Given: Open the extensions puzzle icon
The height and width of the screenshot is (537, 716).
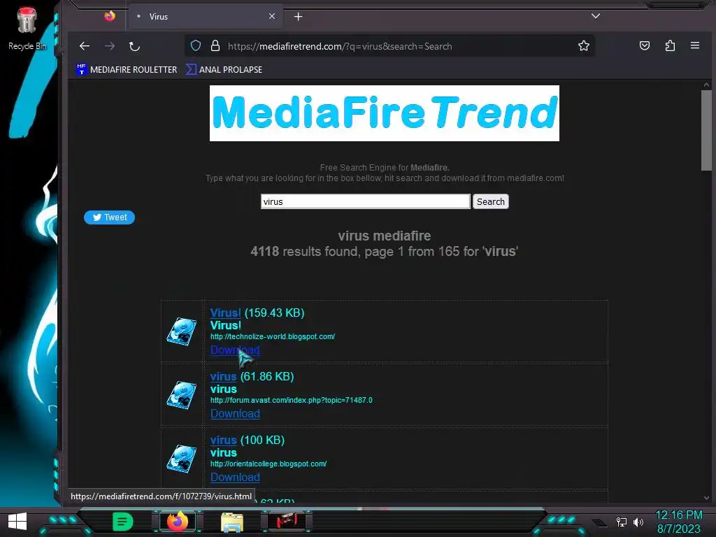Looking at the screenshot, I should [x=670, y=45].
